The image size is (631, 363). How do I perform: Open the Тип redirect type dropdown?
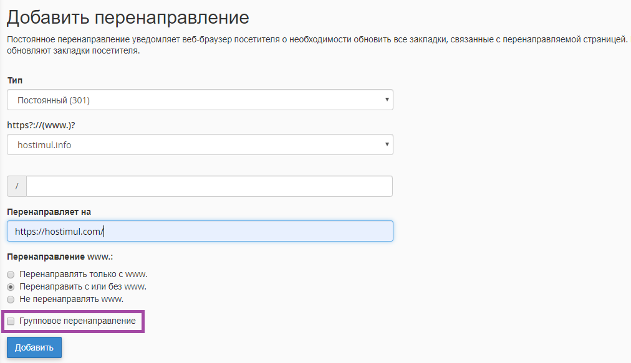[x=200, y=100]
